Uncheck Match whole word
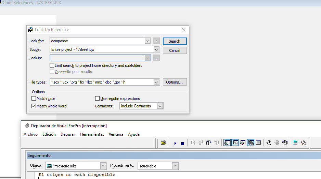This screenshot has width=321, height=179. click(x=34, y=106)
